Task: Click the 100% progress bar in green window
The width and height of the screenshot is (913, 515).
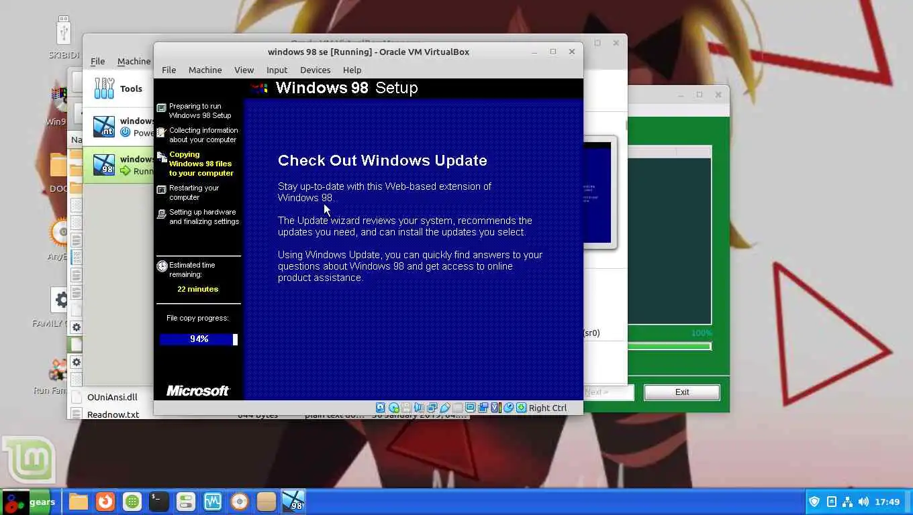Action: pyautogui.click(x=669, y=346)
